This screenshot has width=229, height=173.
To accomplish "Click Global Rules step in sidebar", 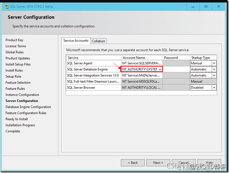I will 14,52.
